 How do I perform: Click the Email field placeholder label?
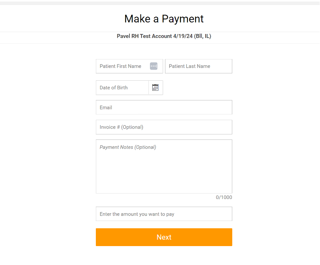coord(106,107)
